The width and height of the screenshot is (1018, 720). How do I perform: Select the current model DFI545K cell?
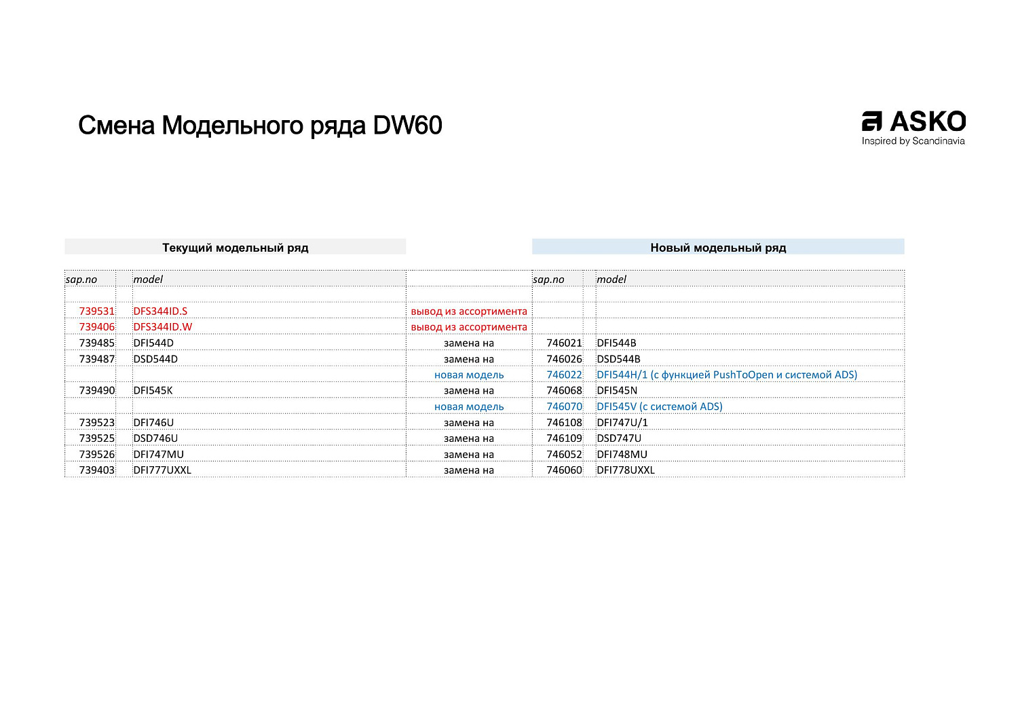pyautogui.click(x=153, y=391)
